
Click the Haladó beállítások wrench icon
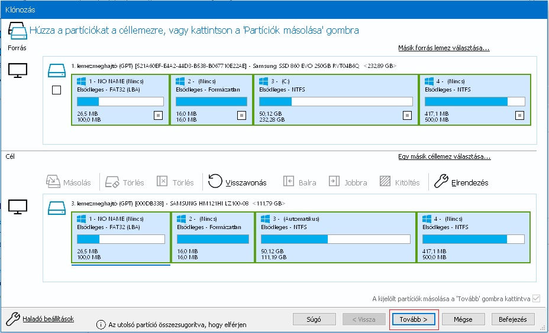click(13, 319)
